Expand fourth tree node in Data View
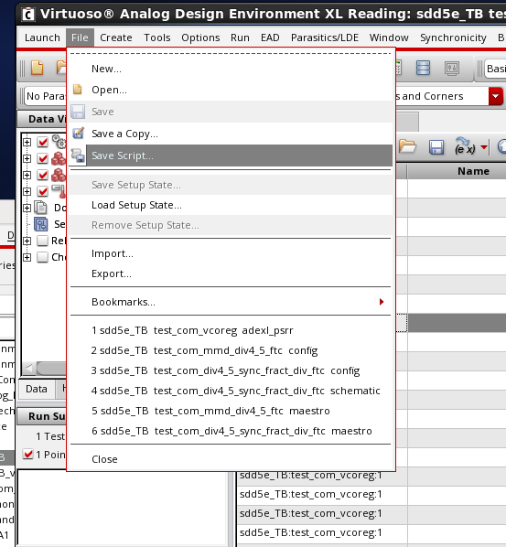 click(x=27, y=191)
